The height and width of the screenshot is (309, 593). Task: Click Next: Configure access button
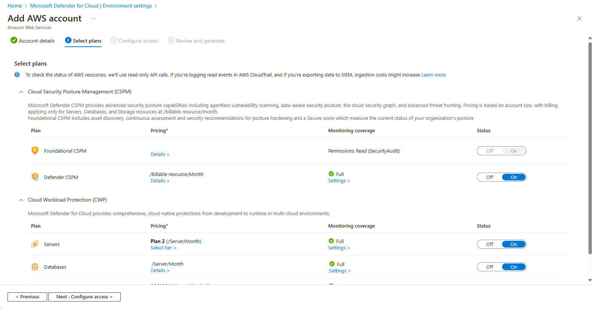point(84,297)
